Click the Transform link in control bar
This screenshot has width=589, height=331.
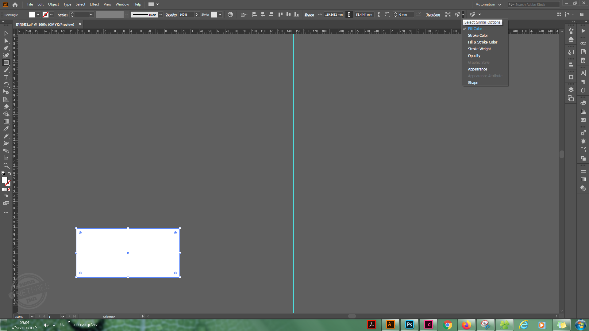433,14
